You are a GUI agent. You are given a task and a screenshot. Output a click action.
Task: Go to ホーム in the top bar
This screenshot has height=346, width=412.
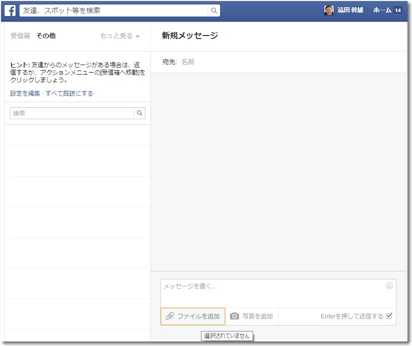pos(382,10)
